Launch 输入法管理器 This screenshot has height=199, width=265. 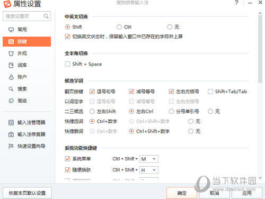coord(27,122)
